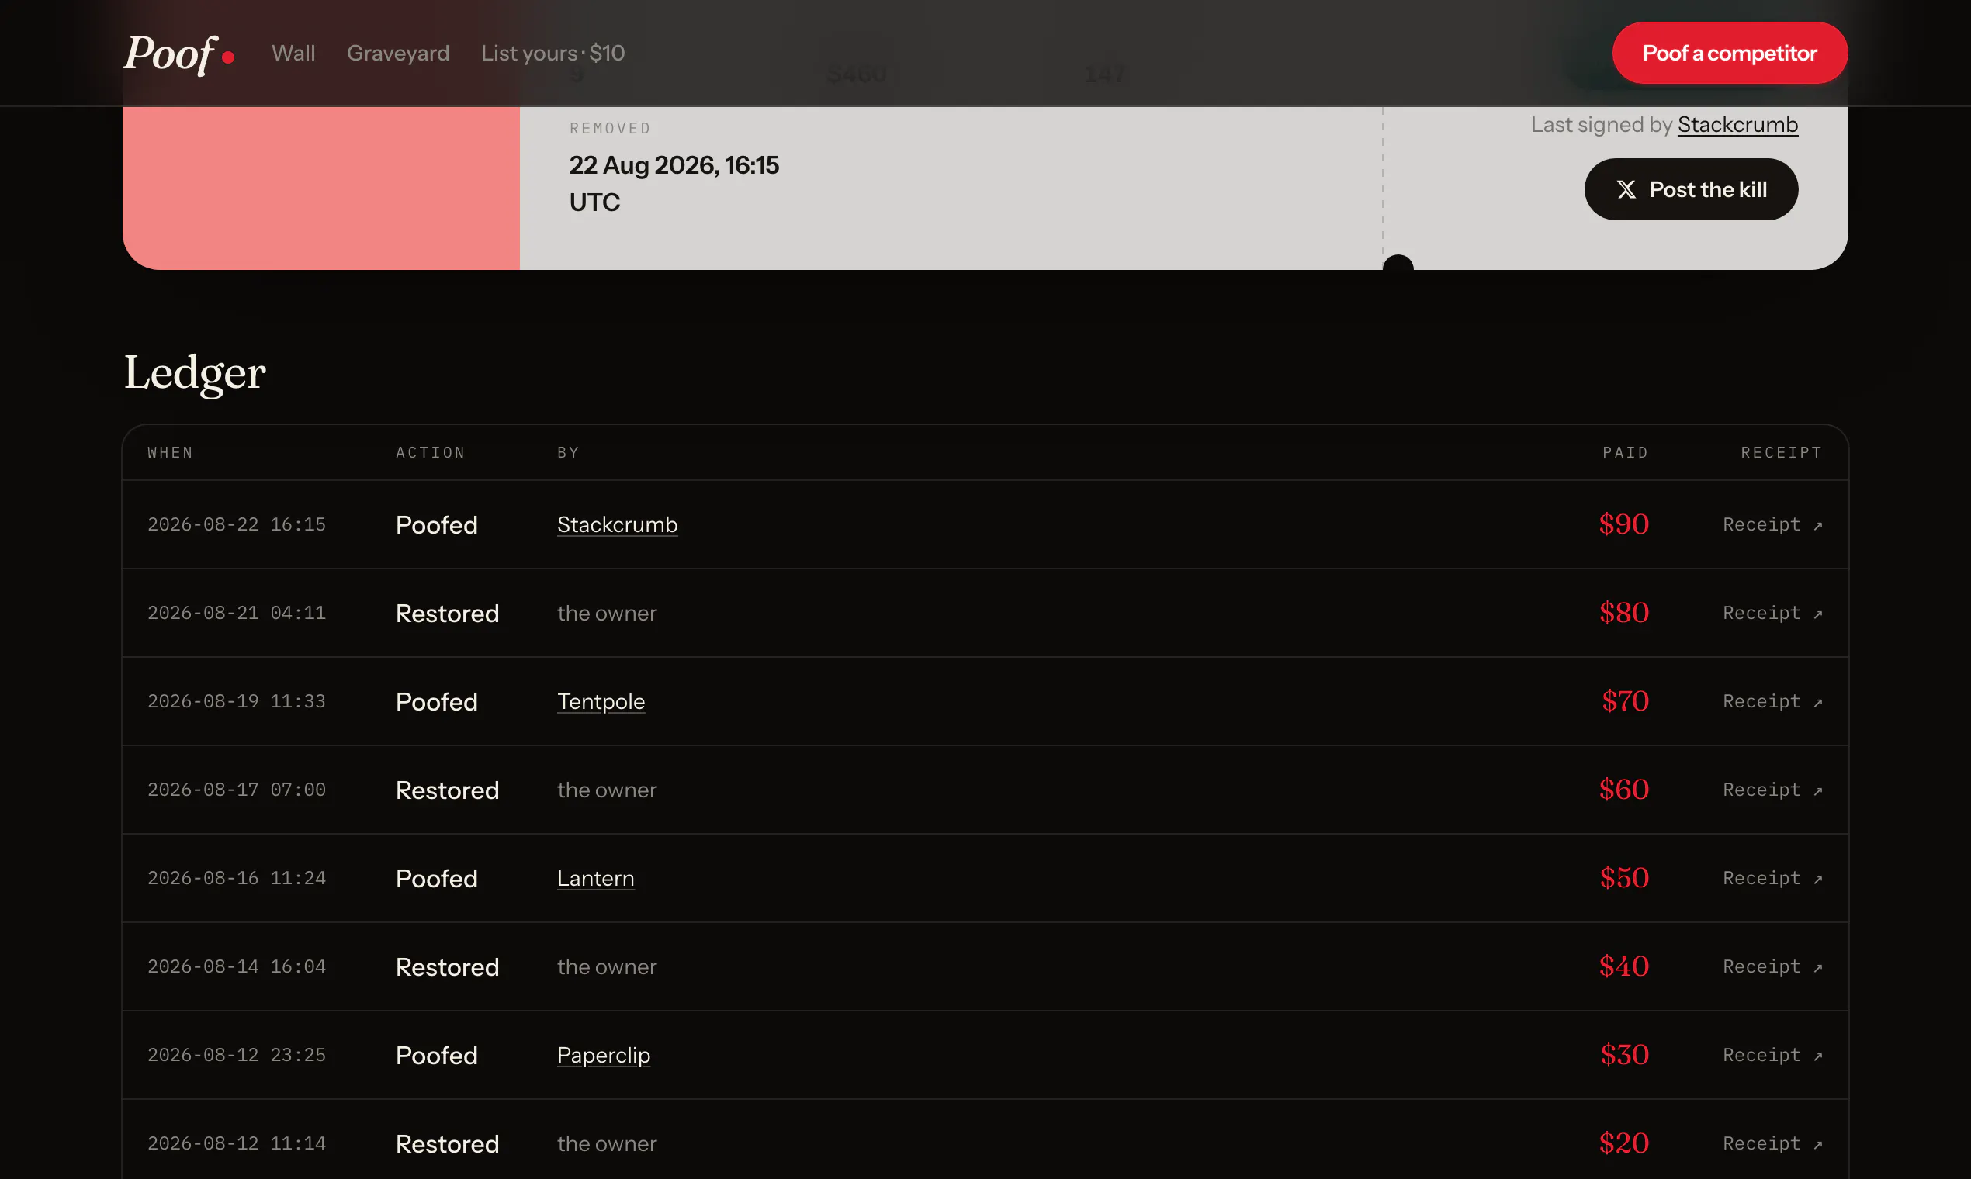The image size is (1971, 1179).
Task: Click Poofed in the 2026-08-12 23:25 row
Action: coord(436,1055)
